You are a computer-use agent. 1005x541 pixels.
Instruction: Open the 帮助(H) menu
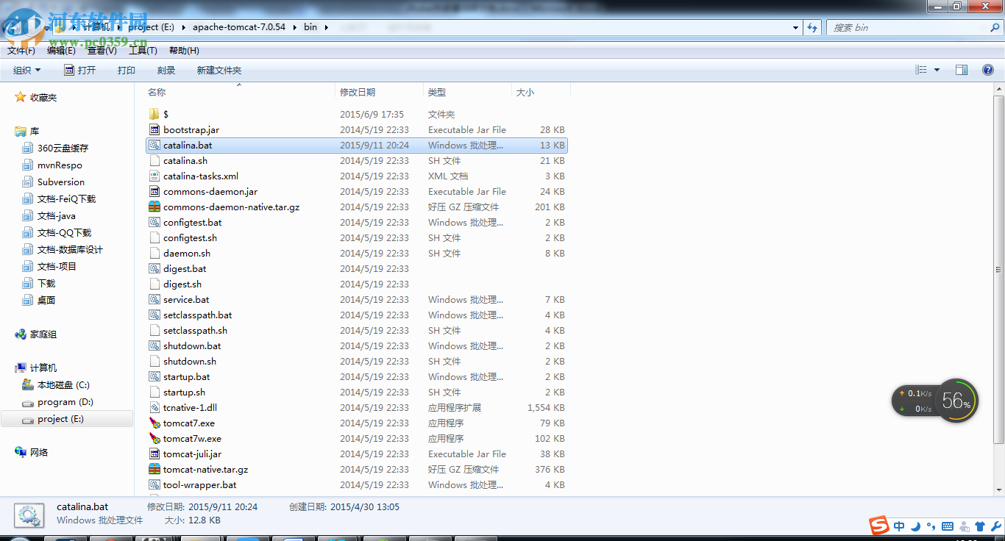click(184, 51)
